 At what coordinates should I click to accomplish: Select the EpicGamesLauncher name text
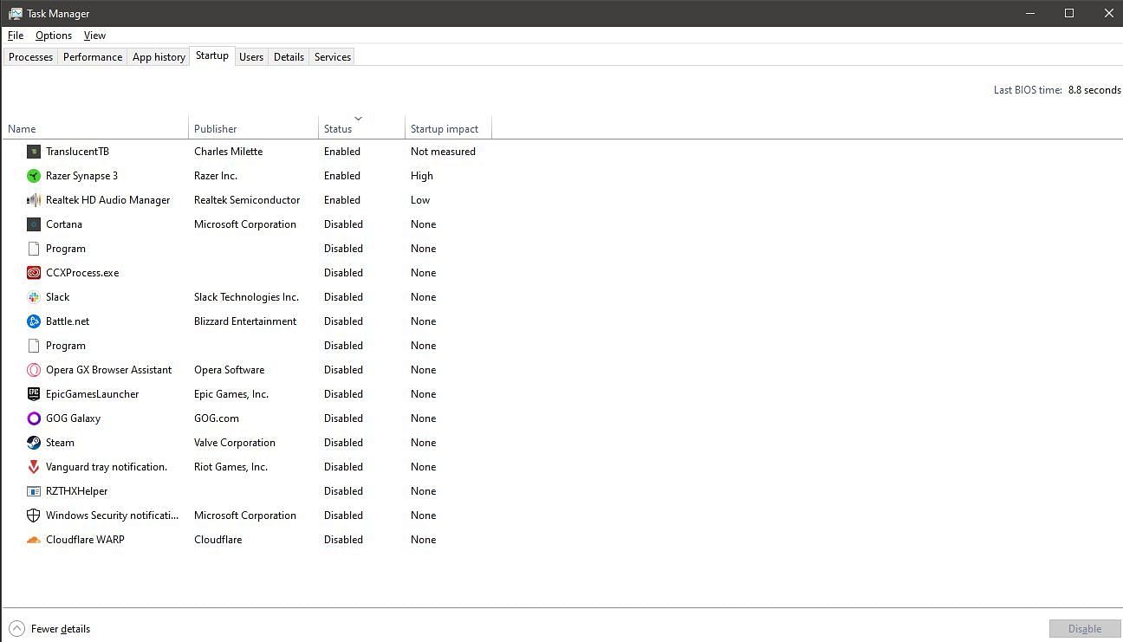pyautogui.click(x=93, y=394)
